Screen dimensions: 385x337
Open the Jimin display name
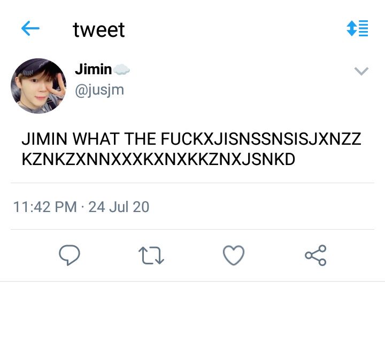[93, 69]
